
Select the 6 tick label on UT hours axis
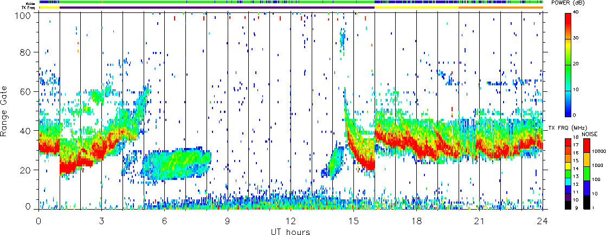[x=165, y=220]
